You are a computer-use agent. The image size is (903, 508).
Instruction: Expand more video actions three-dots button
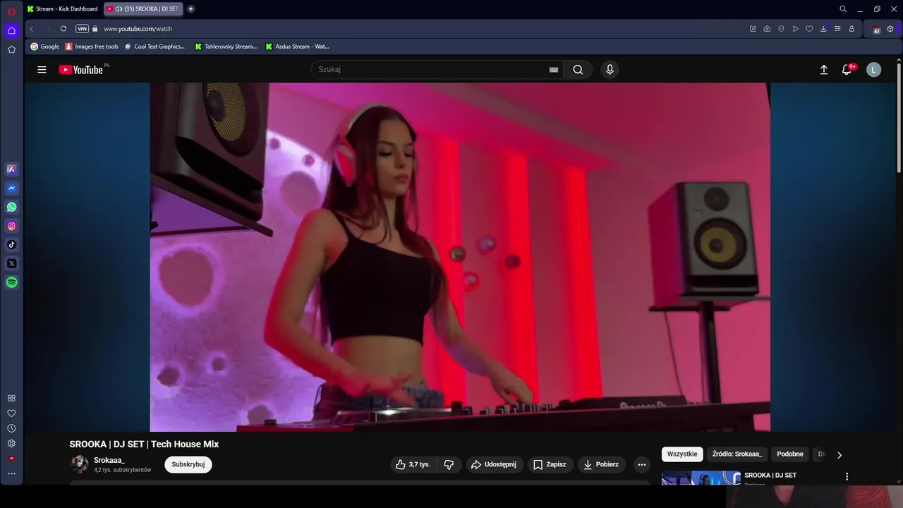[x=641, y=464]
